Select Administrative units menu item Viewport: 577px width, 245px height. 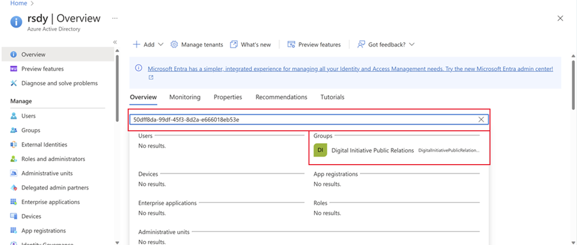pyautogui.click(x=47, y=173)
